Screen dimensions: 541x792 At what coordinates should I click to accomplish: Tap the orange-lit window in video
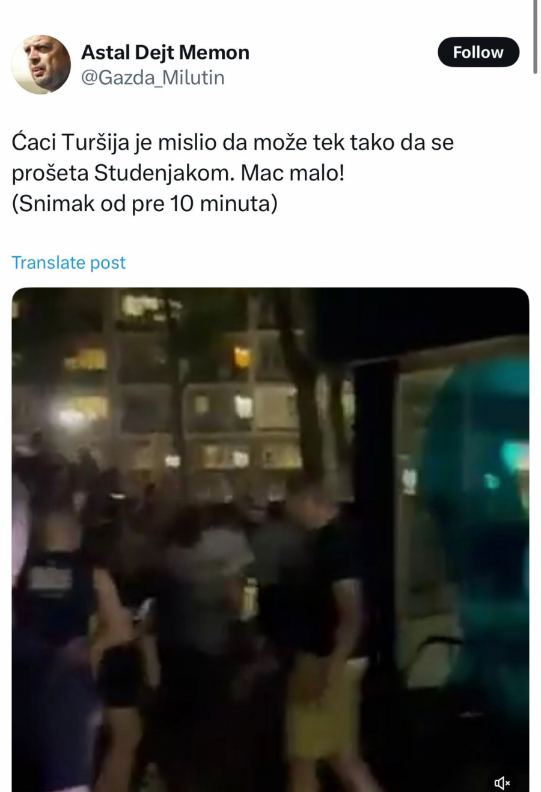[x=242, y=357]
